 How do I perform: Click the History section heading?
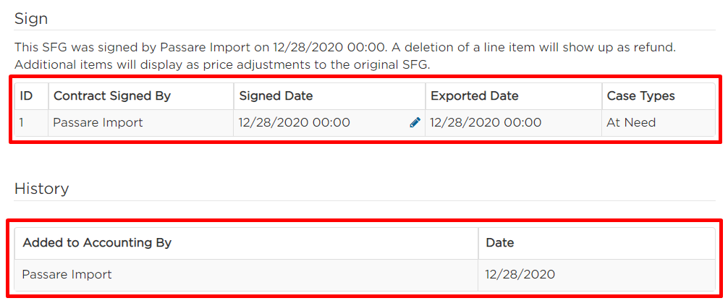pyautogui.click(x=42, y=189)
